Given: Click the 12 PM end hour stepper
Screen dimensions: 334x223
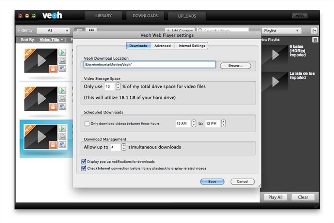Looking at the screenshot, I should [223, 123].
